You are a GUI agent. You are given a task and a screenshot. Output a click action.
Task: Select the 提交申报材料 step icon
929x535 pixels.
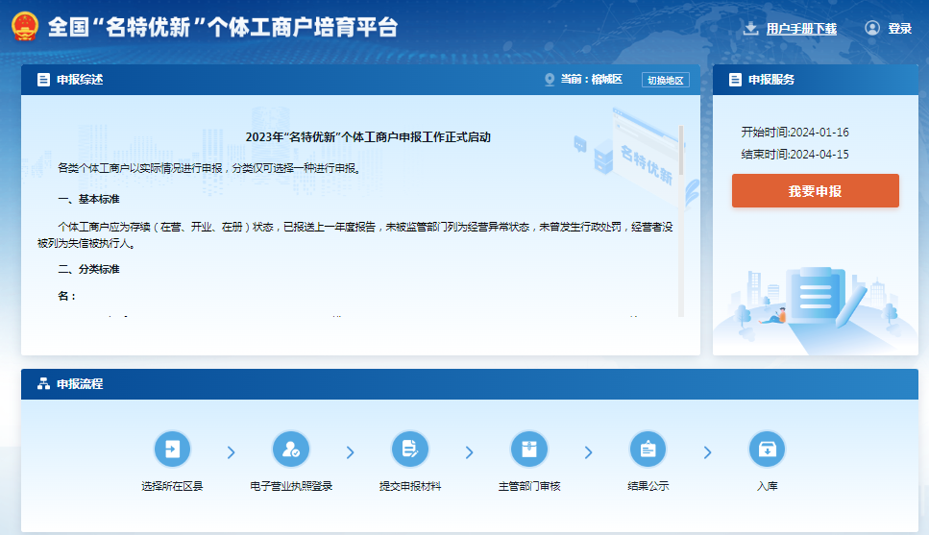[x=410, y=449]
